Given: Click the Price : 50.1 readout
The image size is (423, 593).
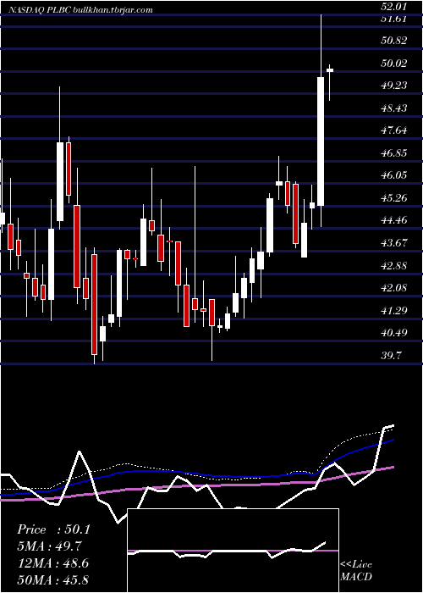Looking at the screenshot, I should click(x=53, y=529).
